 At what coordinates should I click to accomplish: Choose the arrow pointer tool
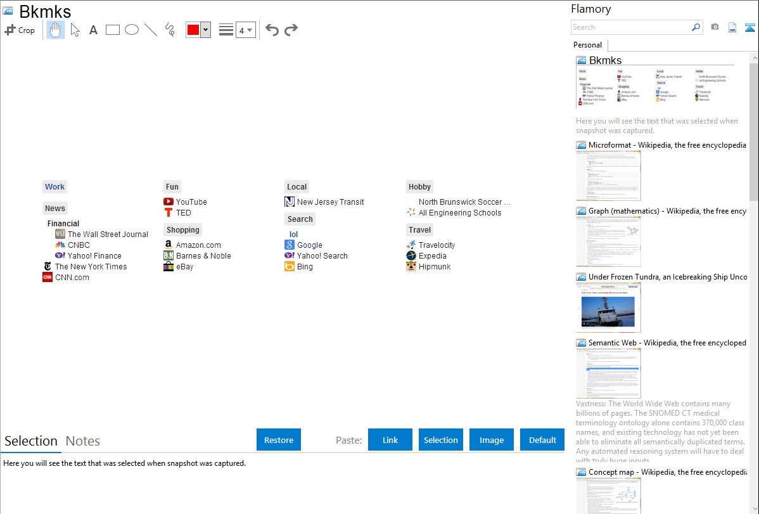(x=75, y=30)
